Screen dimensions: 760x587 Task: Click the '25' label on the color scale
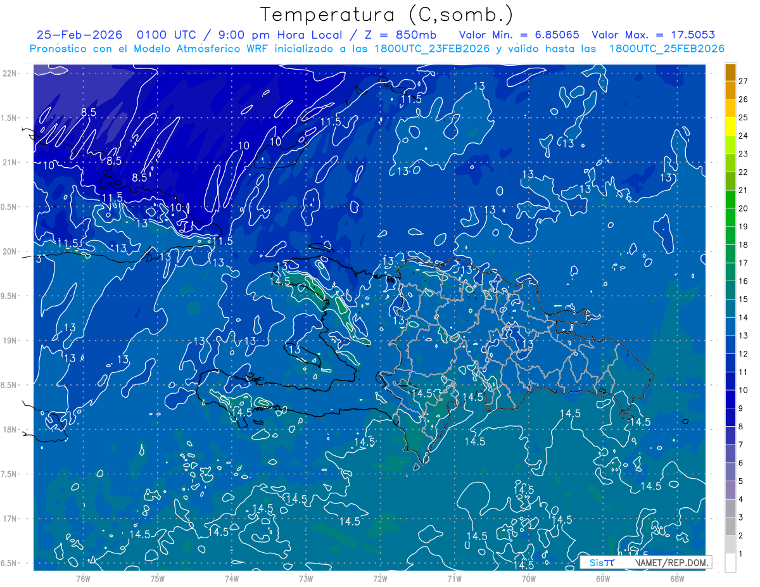(x=744, y=118)
